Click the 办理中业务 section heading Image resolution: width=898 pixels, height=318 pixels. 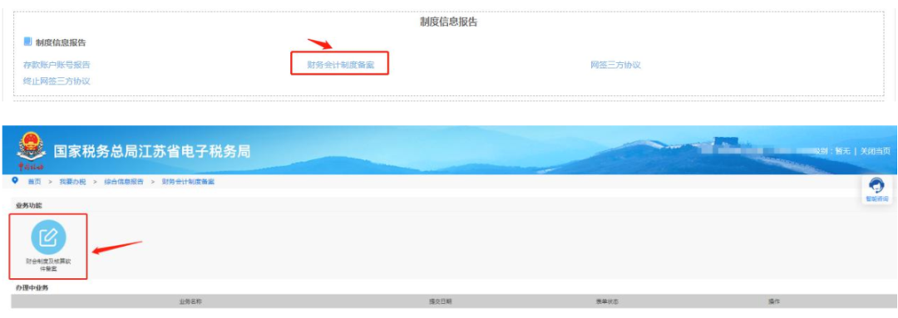coord(32,287)
